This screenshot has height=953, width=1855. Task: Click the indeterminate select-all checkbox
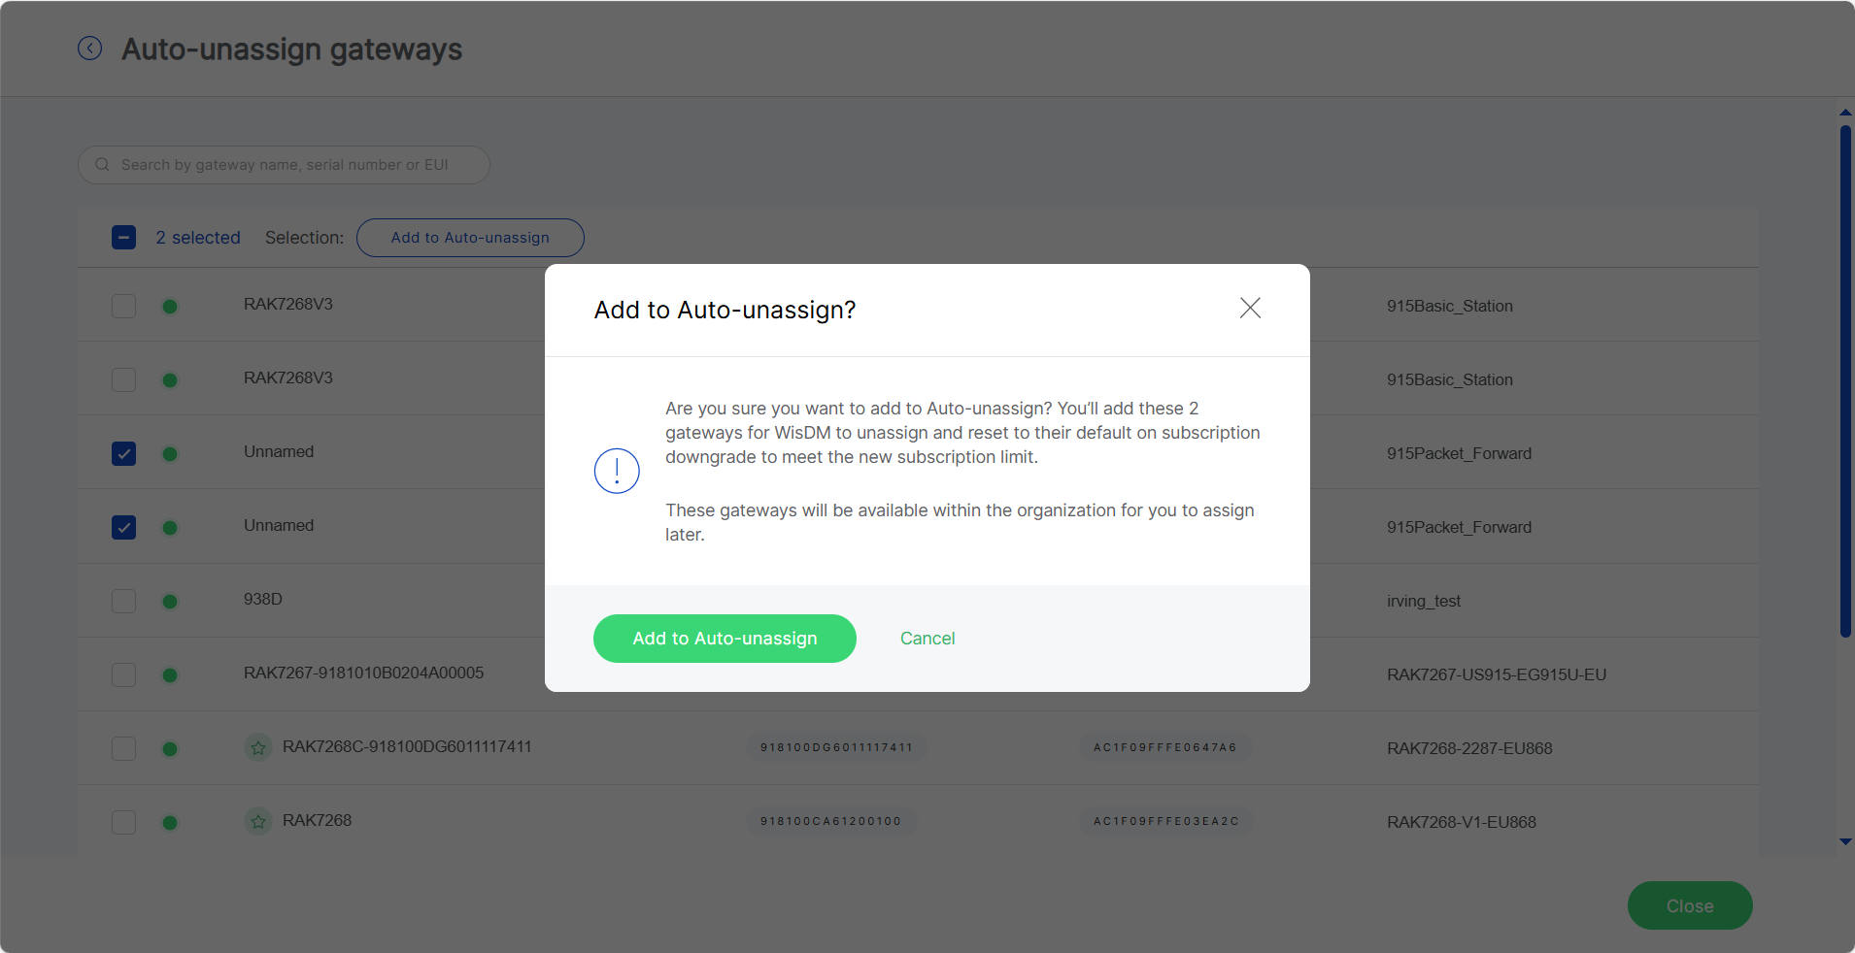tap(123, 237)
